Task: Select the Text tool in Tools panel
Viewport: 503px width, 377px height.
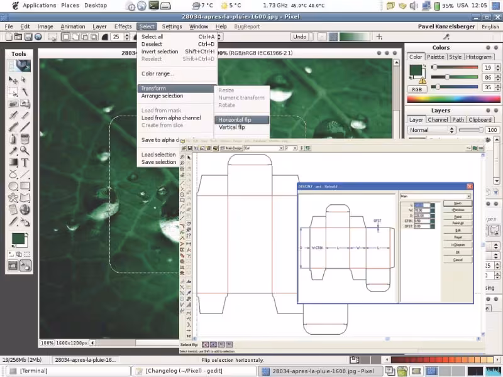Action: coord(25,162)
